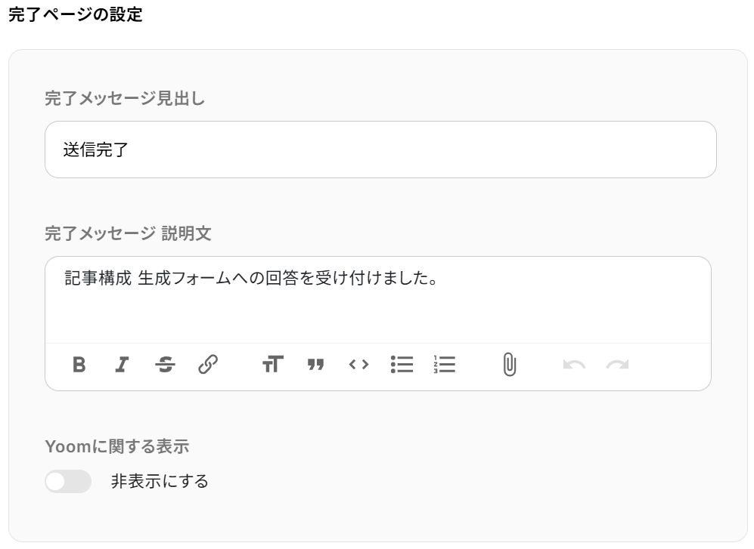Enable the 非表示にする switch
The width and height of the screenshot is (754, 549).
(x=68, y=481)
